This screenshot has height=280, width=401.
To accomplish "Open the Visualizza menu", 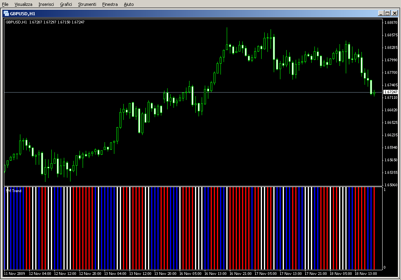I will tap(23, 4).
